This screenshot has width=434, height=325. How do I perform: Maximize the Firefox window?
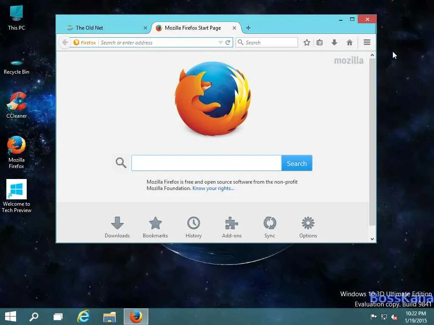pyautogui.click(x=352, y=19)
